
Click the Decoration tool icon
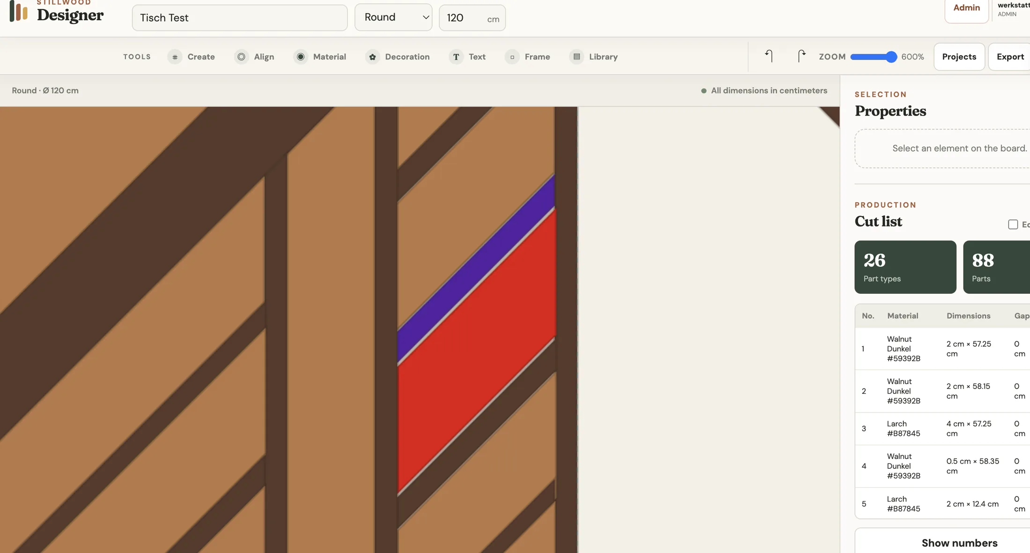[372, 57]
